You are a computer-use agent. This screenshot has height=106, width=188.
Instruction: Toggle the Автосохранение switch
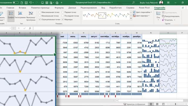(16, 3)
